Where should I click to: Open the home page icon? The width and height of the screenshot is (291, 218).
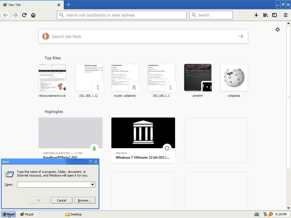(x=33, y=15)
